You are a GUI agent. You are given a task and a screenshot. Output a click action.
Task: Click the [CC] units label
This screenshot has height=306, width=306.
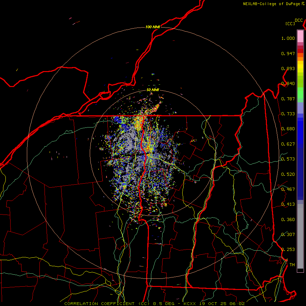click(290, 23)
